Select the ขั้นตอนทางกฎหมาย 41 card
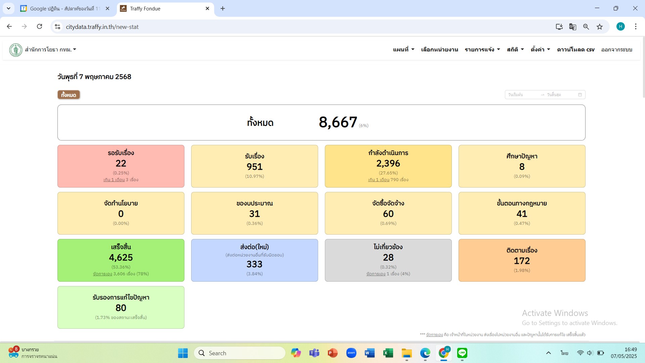This screenshot has width=645, height=363. pos(522,213)
